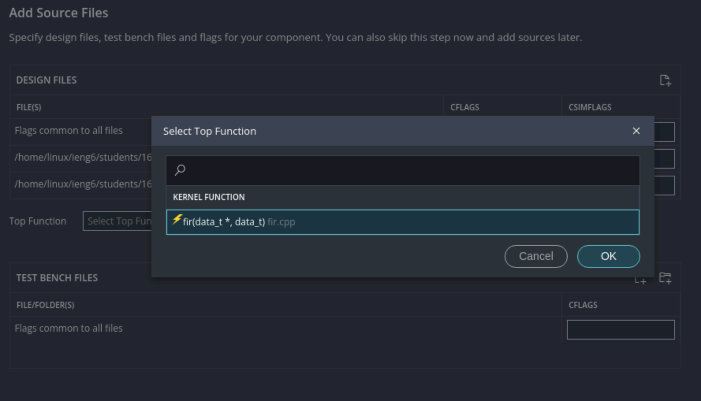Click the FILE(S) column header
This screenshot has height=401, width=701.
[29, 107]
